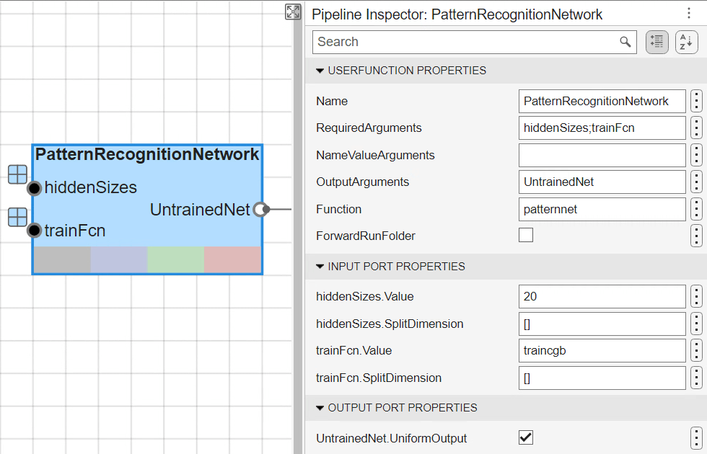The width and height of the screenshot is (707, 454).
Task: Click the hiddenSizes input port connector
Action: click(34, 189)
